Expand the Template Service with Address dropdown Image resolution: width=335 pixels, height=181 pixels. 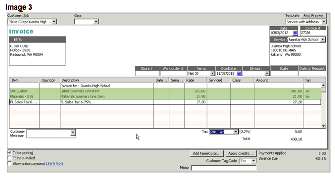(324, 22)
